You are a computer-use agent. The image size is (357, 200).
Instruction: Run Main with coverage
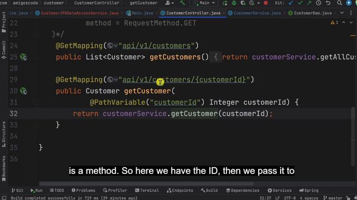(x=243, y=3)
